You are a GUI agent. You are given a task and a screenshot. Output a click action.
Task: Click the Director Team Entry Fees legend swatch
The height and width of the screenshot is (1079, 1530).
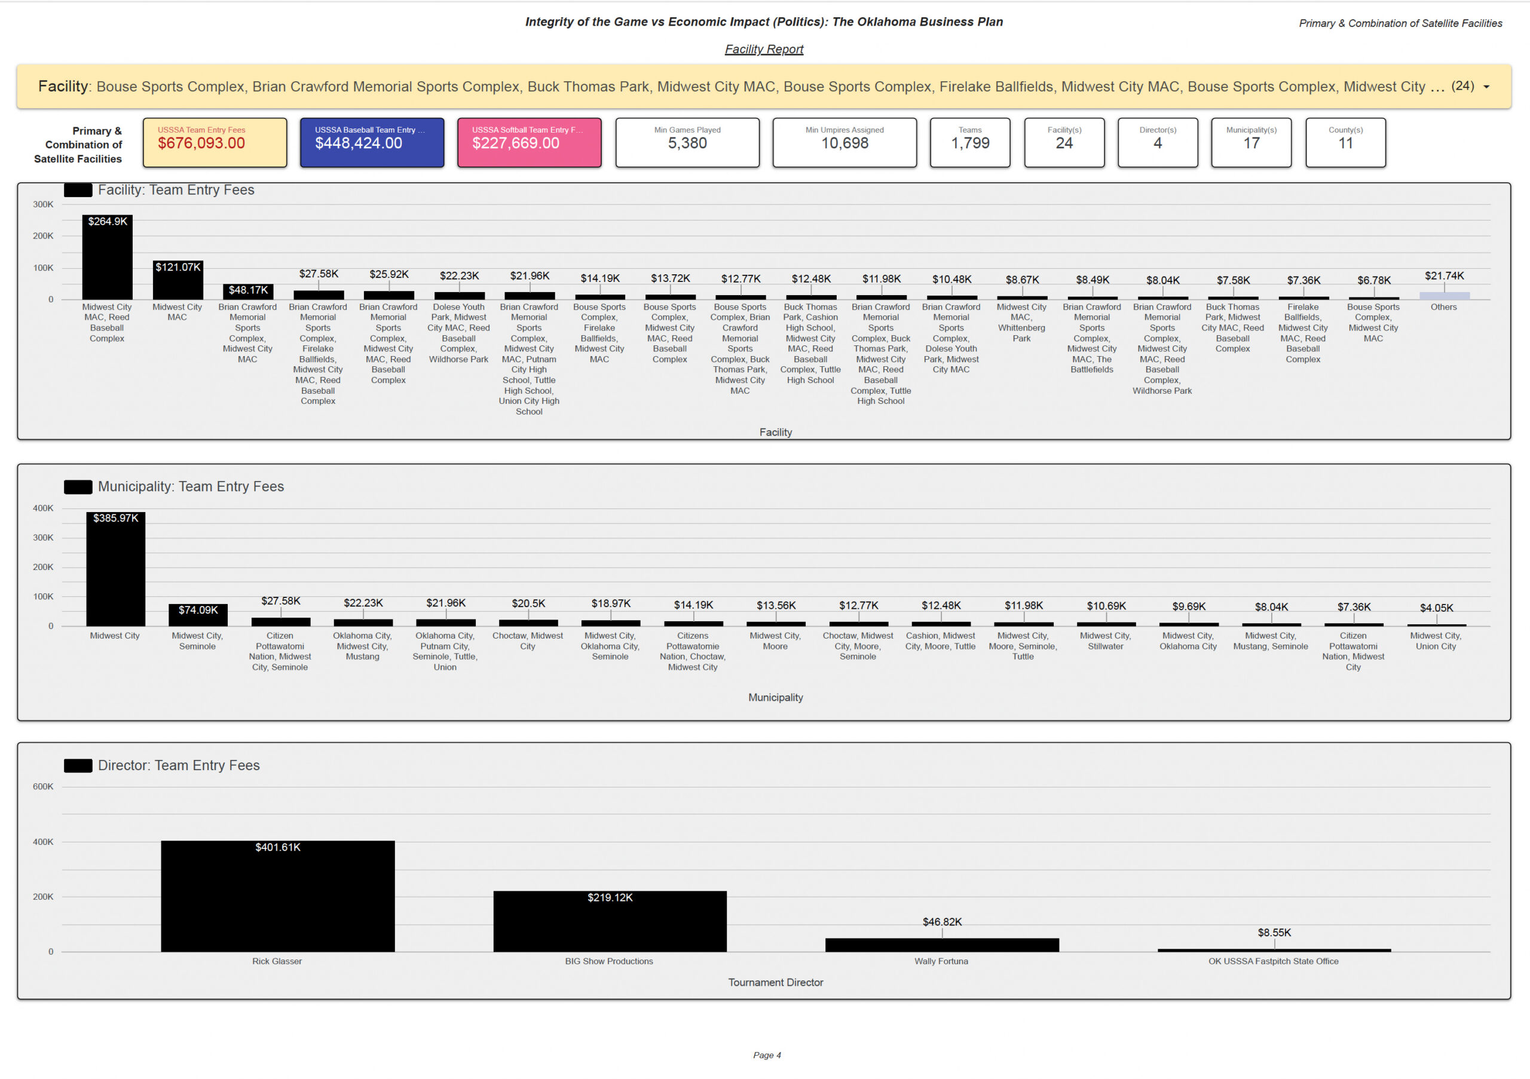pos(78,766)
